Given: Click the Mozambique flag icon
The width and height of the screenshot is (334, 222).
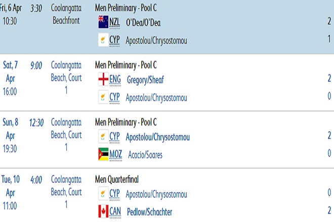Looking at the screenshot, I should pyautogui.click(x=103, y=154).
